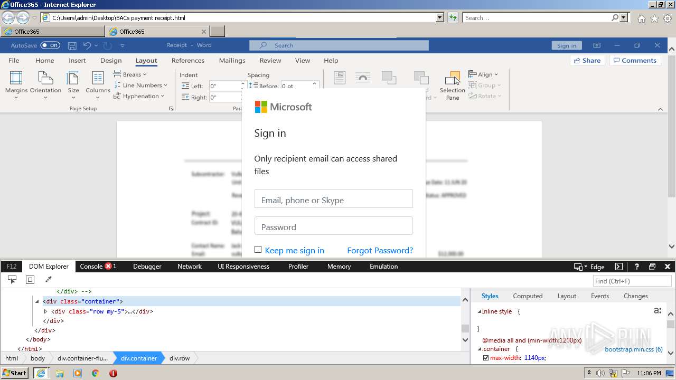Image resolution: width=676 pixels, height=380 pixels.
Task: Open the page Size tool
Action: point(73,85)
